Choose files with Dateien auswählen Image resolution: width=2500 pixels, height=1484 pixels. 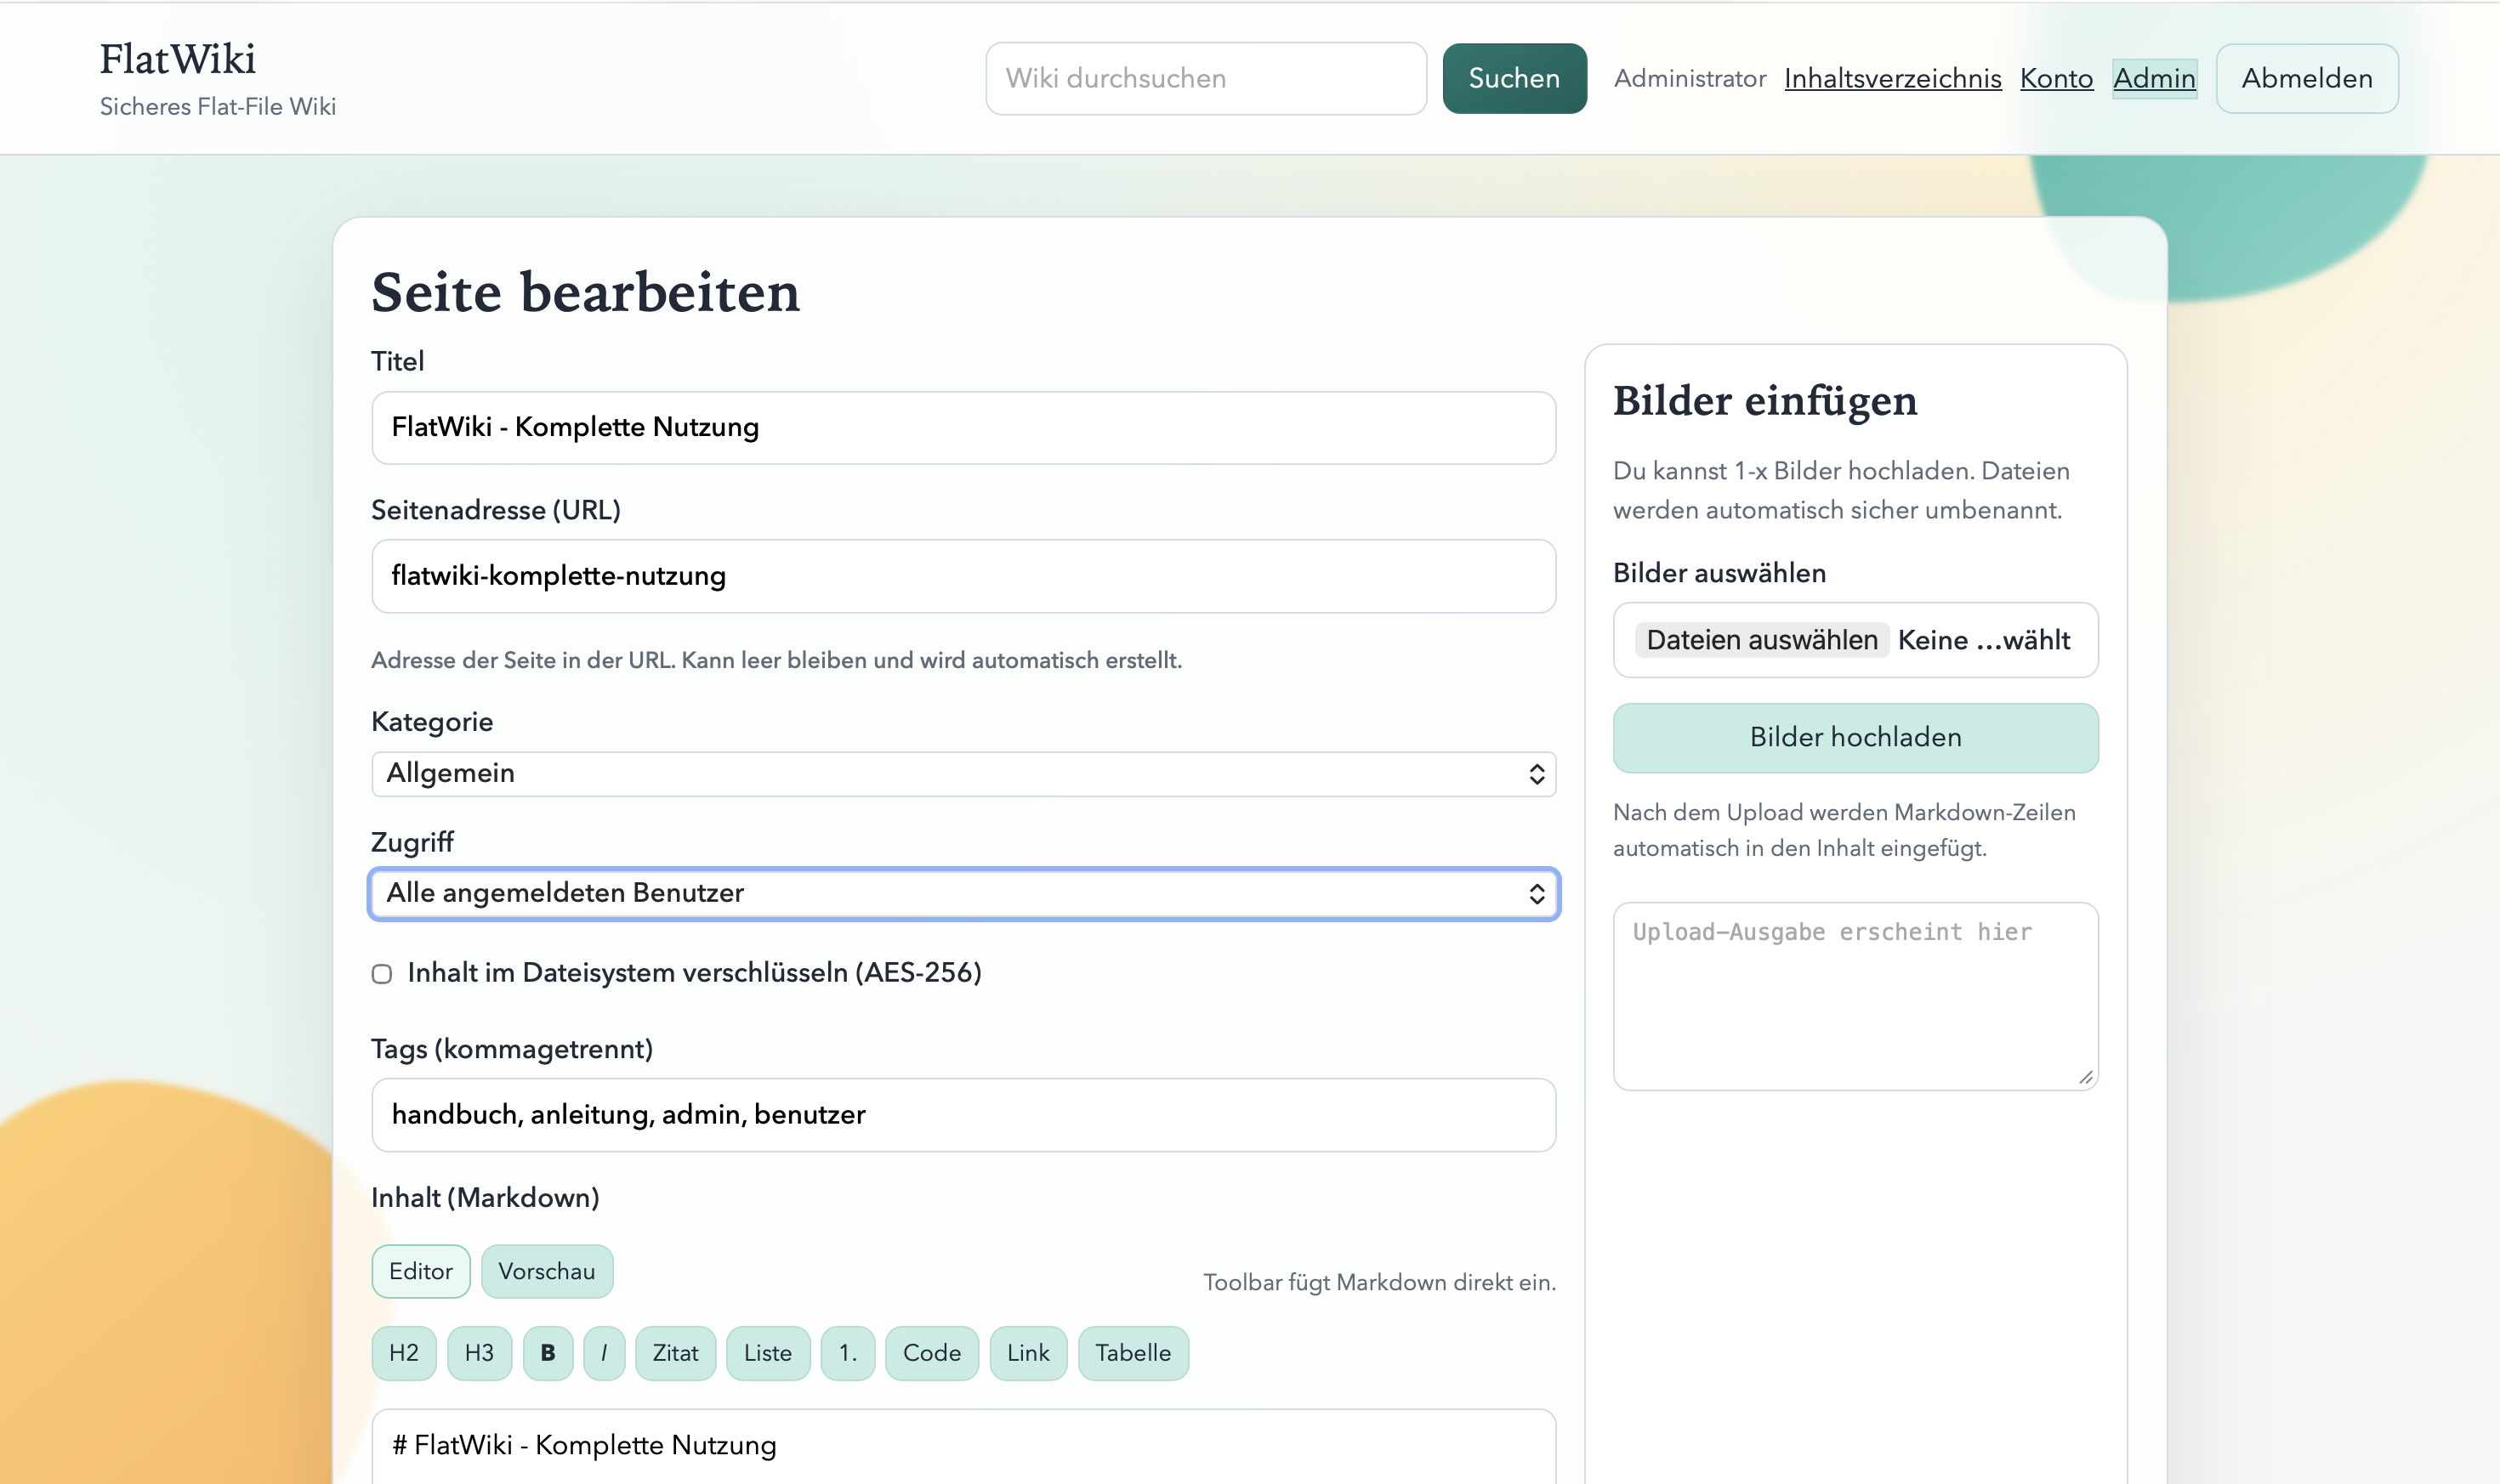(x=1761, y=639)
